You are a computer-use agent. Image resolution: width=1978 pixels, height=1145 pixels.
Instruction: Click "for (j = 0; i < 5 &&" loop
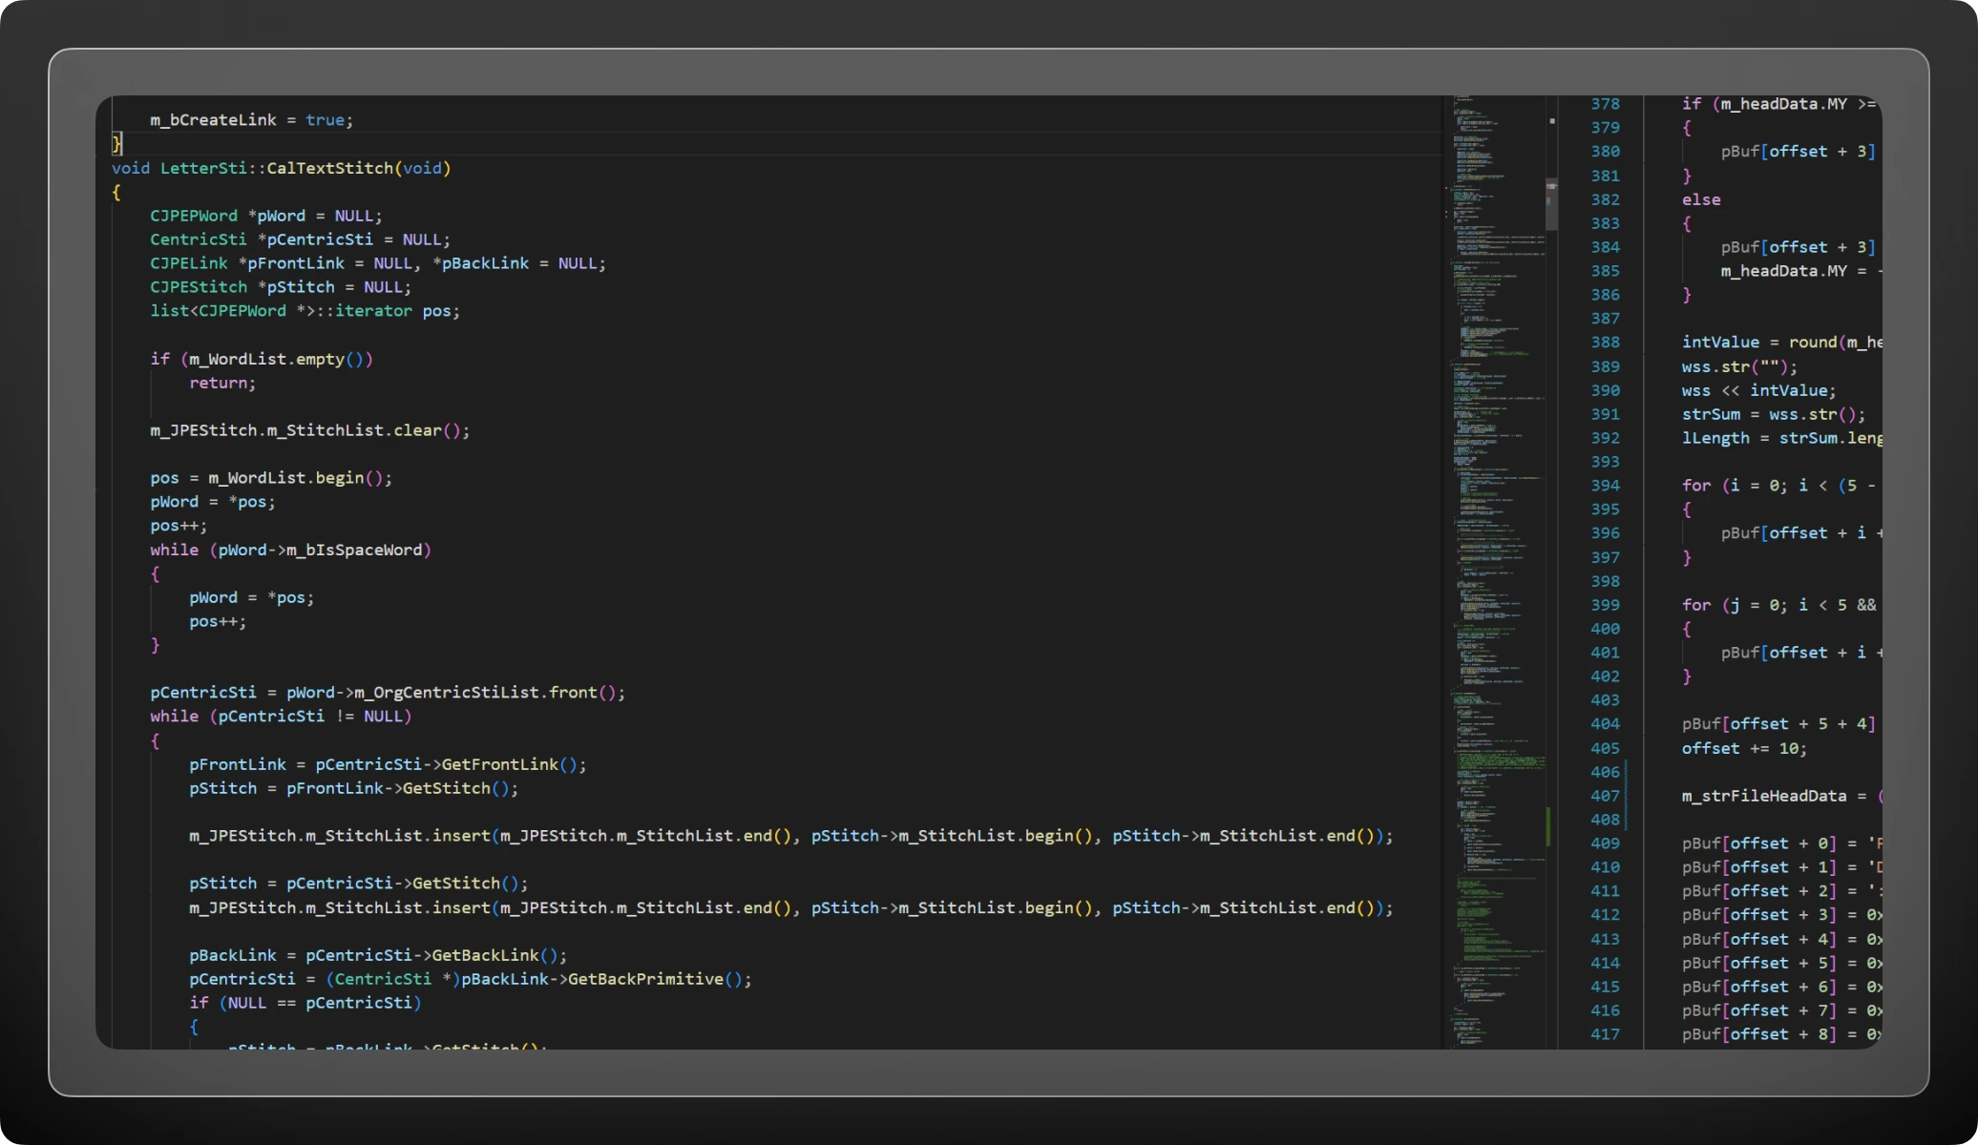(1779, 605)
